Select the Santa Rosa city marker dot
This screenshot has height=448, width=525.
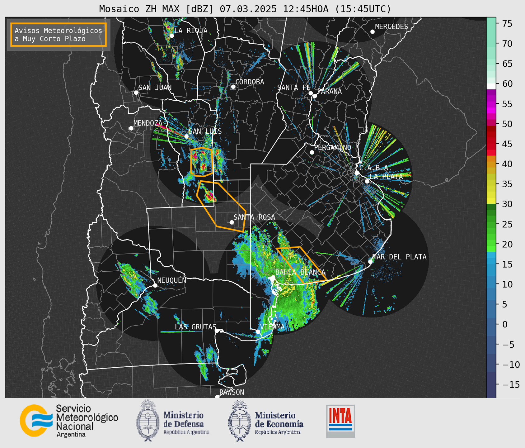(x=232, y=222)
